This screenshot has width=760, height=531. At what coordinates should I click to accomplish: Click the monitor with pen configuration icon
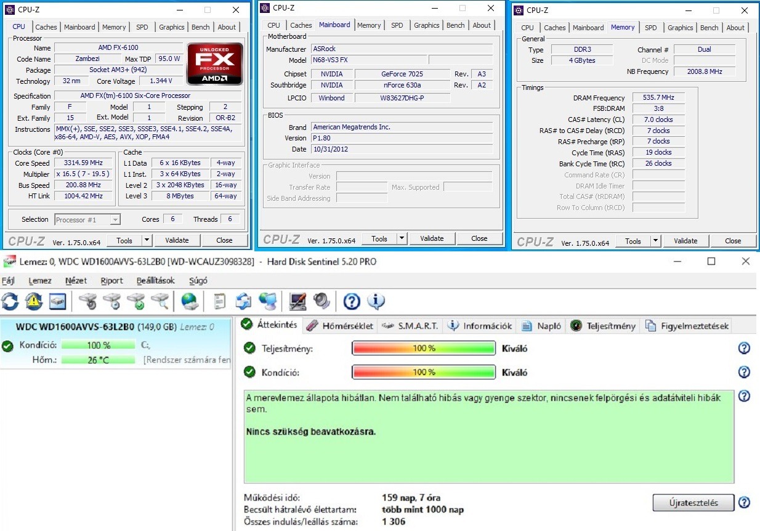(298, 301)
